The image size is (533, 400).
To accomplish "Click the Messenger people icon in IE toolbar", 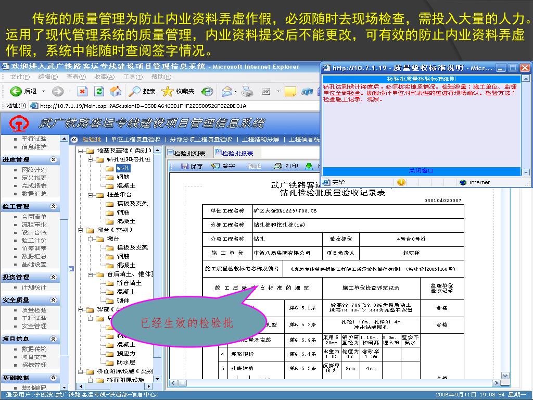I will [307, 91].
